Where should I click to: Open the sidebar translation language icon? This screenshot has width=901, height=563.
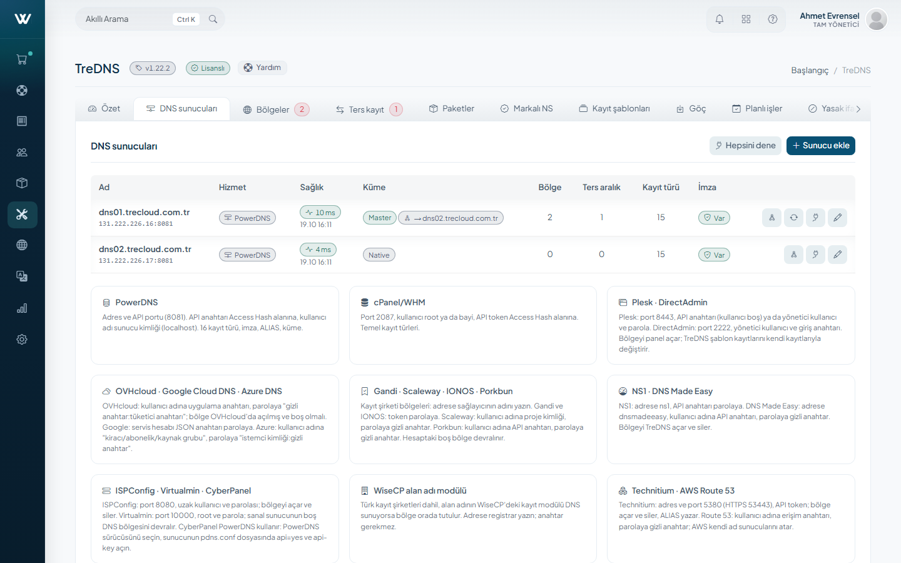coord(22,276)
